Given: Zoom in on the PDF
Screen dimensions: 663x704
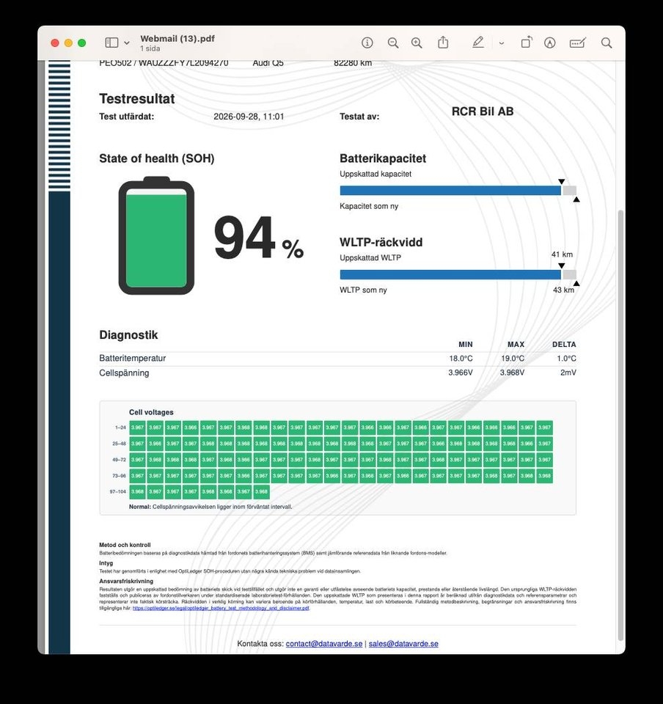Looking at the screenshot, I should tap(417, 43).
